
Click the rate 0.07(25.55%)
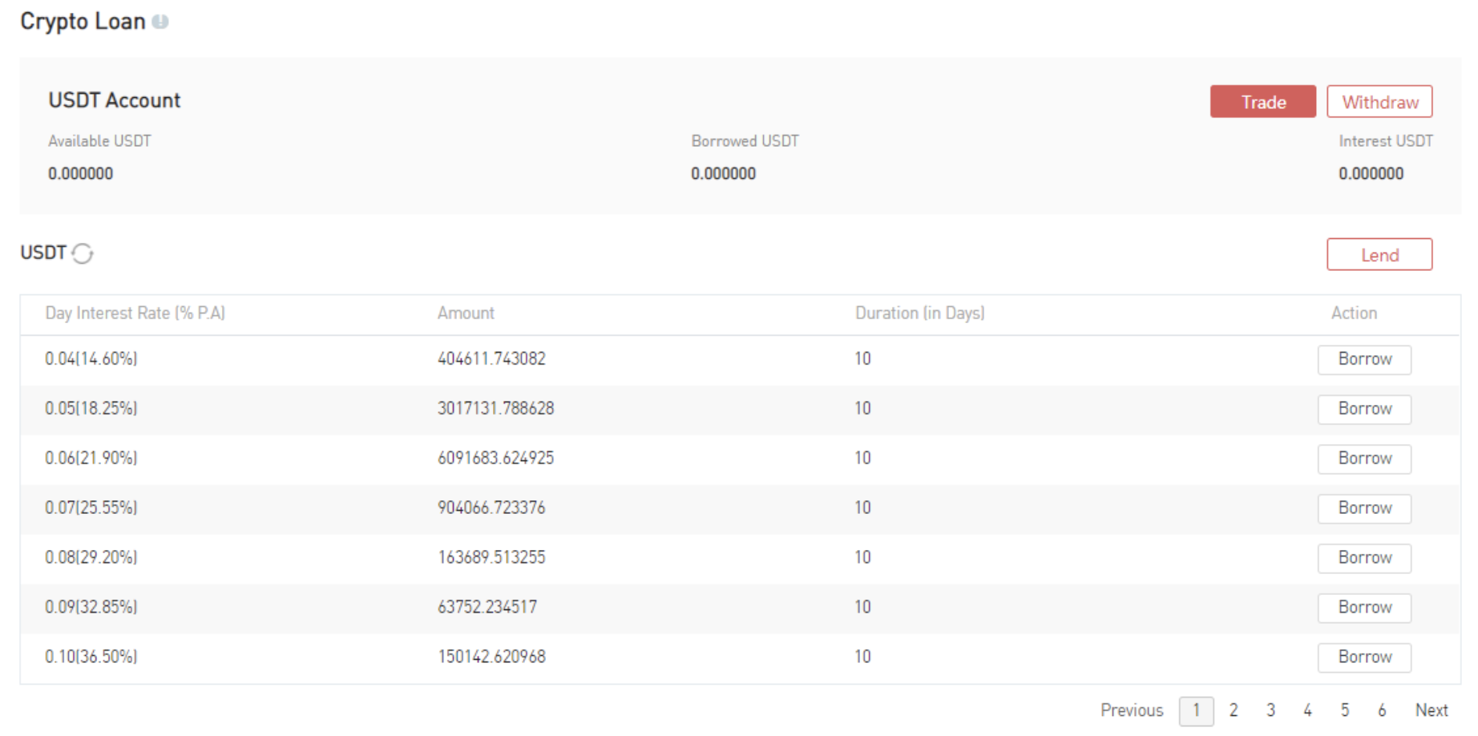(91, 508)
